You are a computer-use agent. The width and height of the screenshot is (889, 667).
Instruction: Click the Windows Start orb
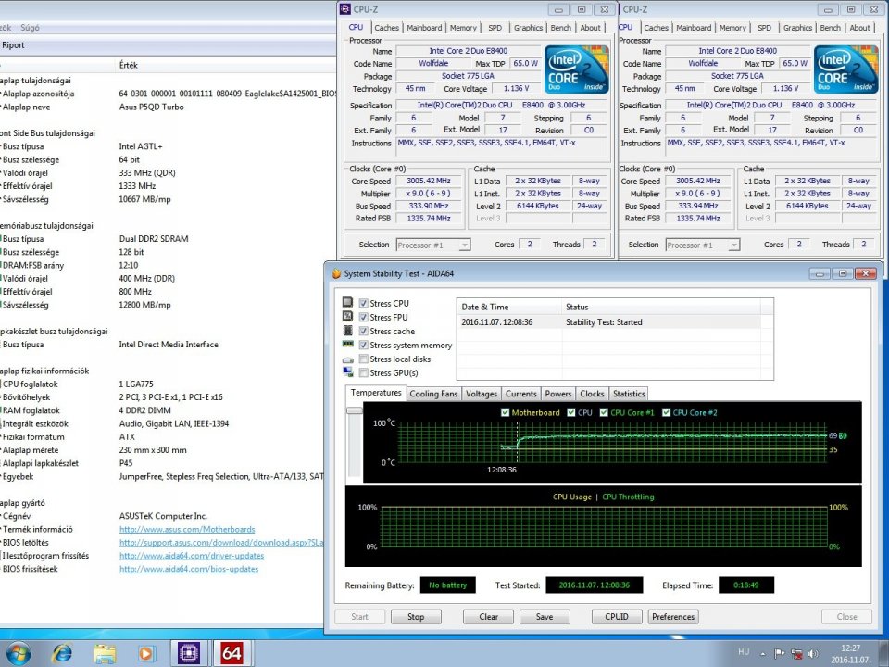(x=19, y=653)
